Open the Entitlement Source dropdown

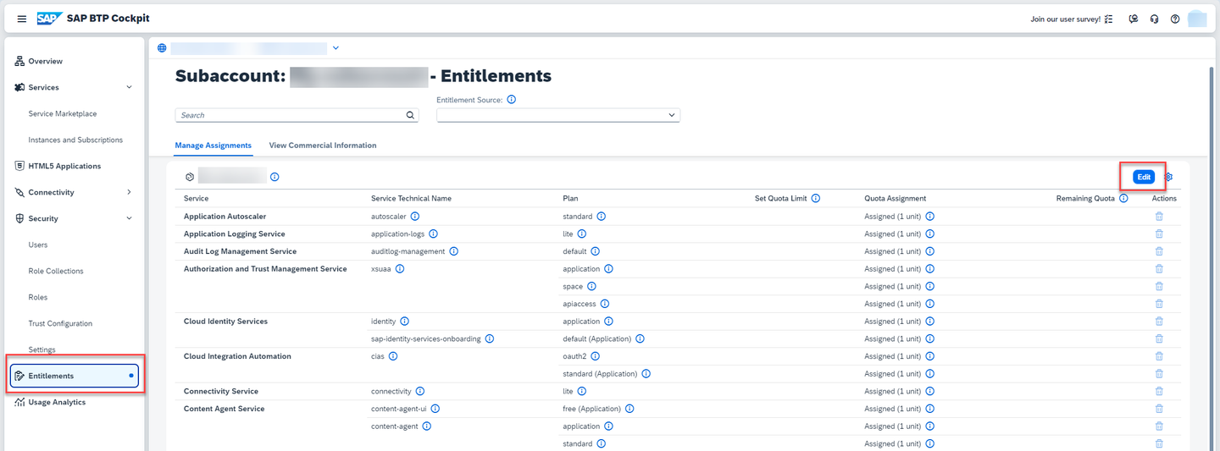pyautogui.click(x=558, y=115)
